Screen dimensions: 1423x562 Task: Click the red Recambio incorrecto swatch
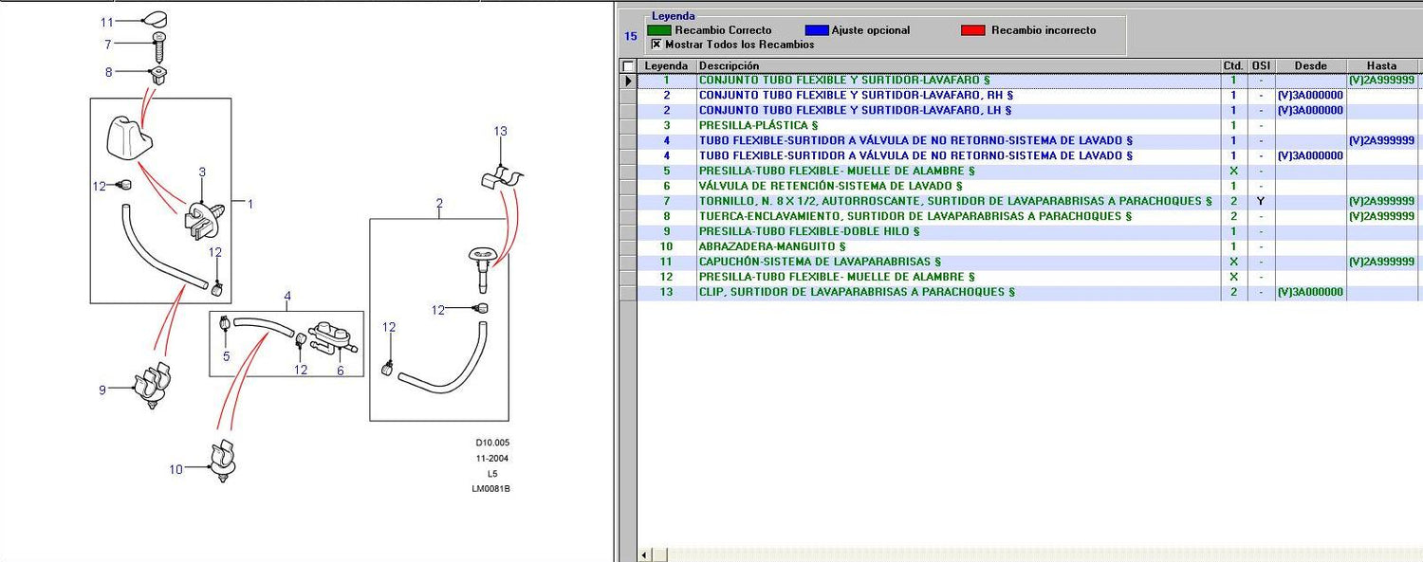pos(972,30)
